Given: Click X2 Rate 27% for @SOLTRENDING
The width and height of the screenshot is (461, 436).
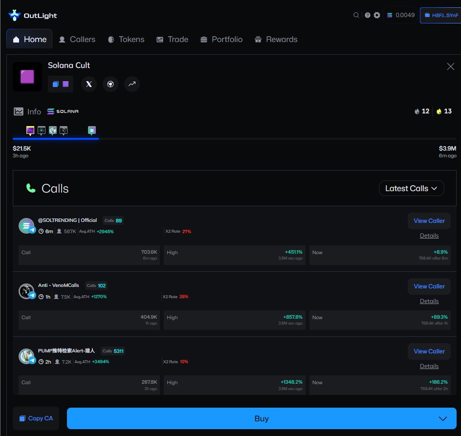Looking at the screenshot, I should pos(178,231).
